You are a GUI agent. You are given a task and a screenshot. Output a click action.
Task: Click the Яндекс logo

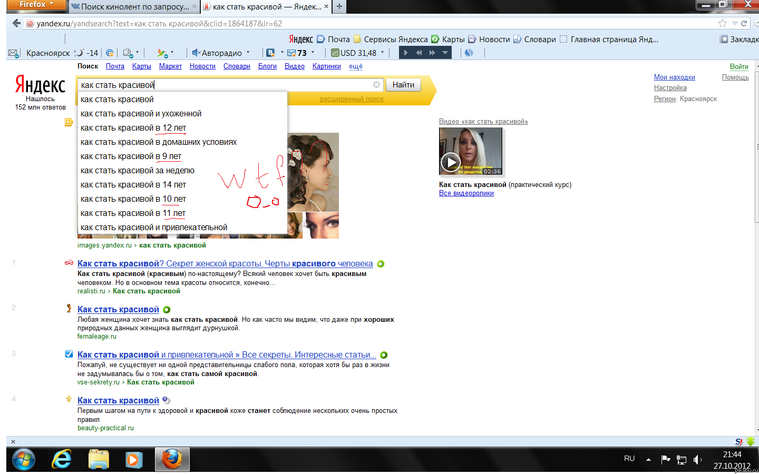tap(40, 85)
